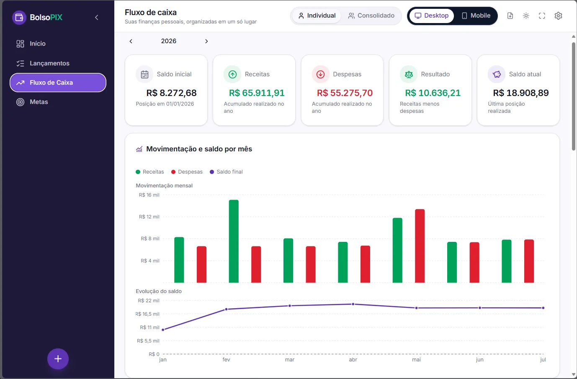This screenshot has height=379, width=577.
Task: Select Fluxo de Caixa in the sidebar
Action: 58,83
